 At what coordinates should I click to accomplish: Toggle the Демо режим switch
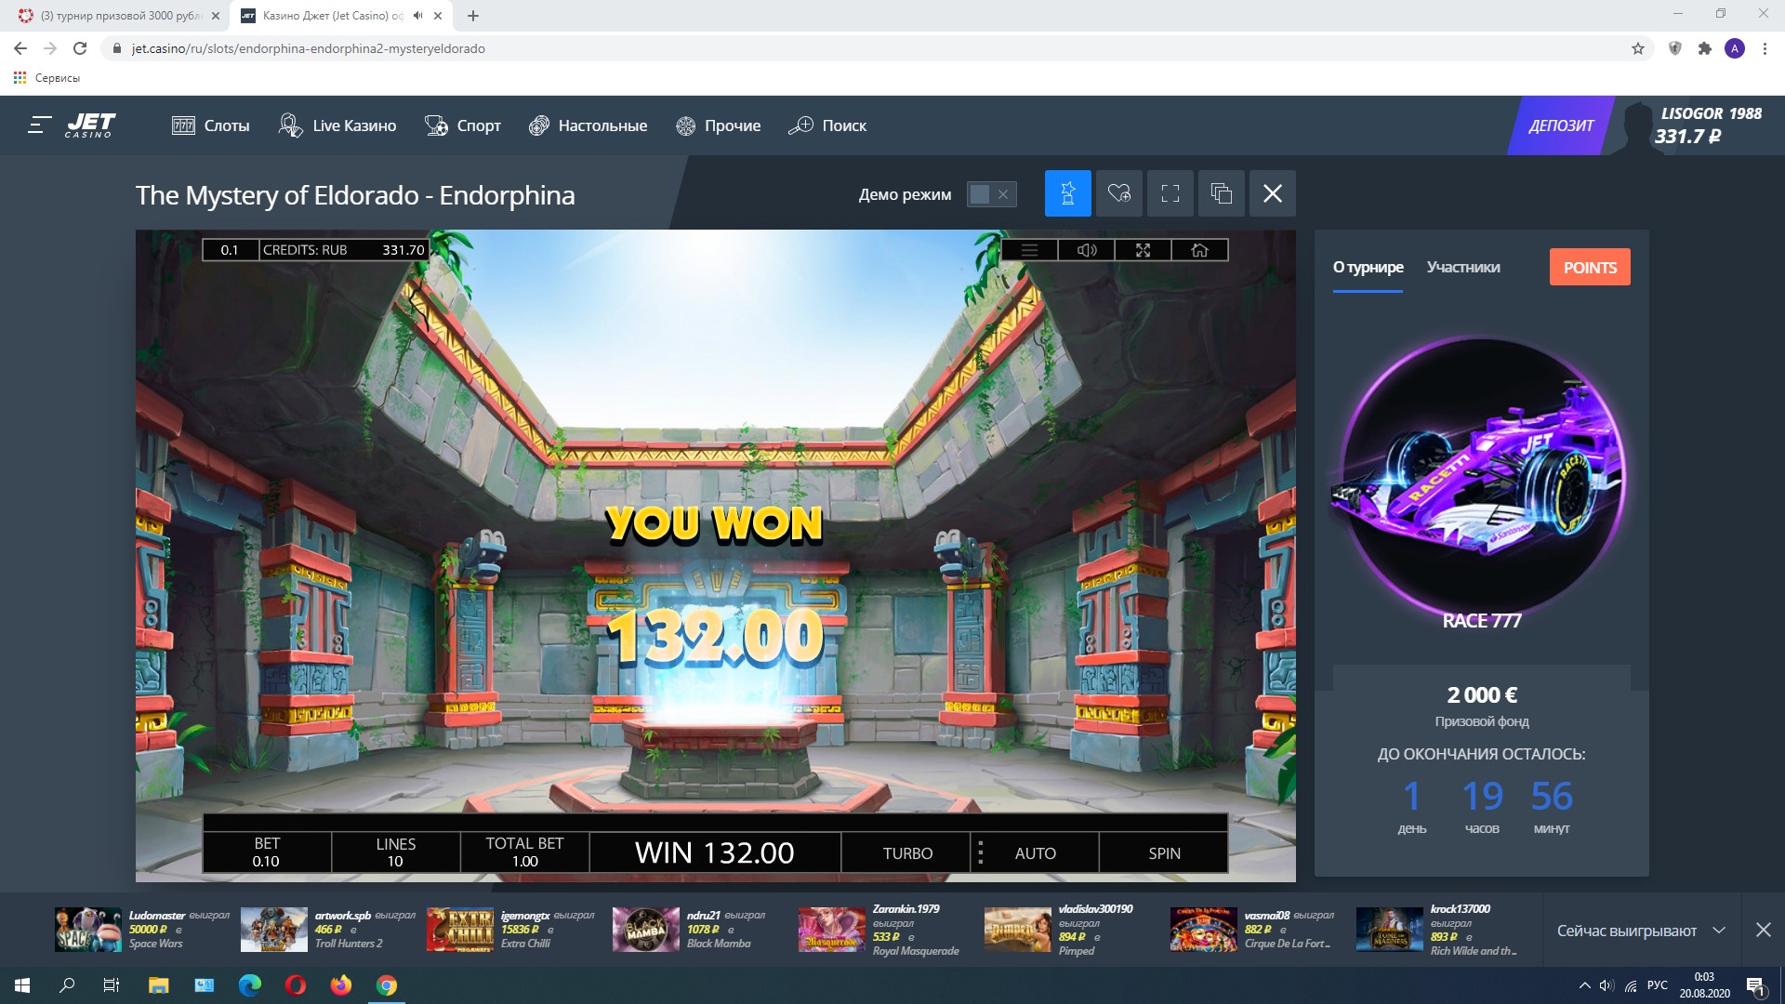991,194
